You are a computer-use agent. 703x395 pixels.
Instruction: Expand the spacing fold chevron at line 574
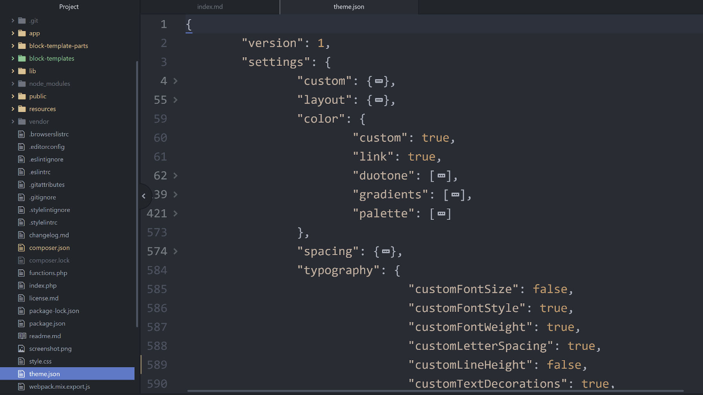tap(175, 251)
